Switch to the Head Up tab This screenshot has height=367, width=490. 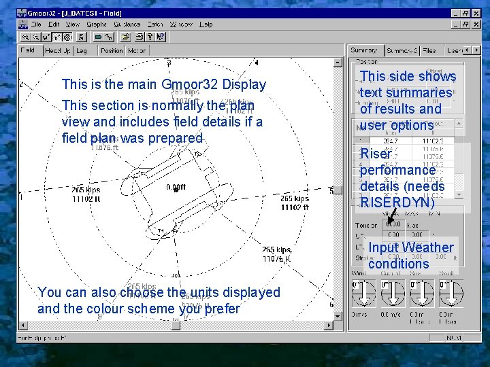coord(58,51)
